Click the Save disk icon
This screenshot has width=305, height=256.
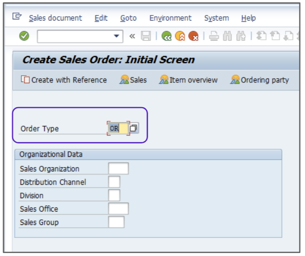tap(146, 37)
